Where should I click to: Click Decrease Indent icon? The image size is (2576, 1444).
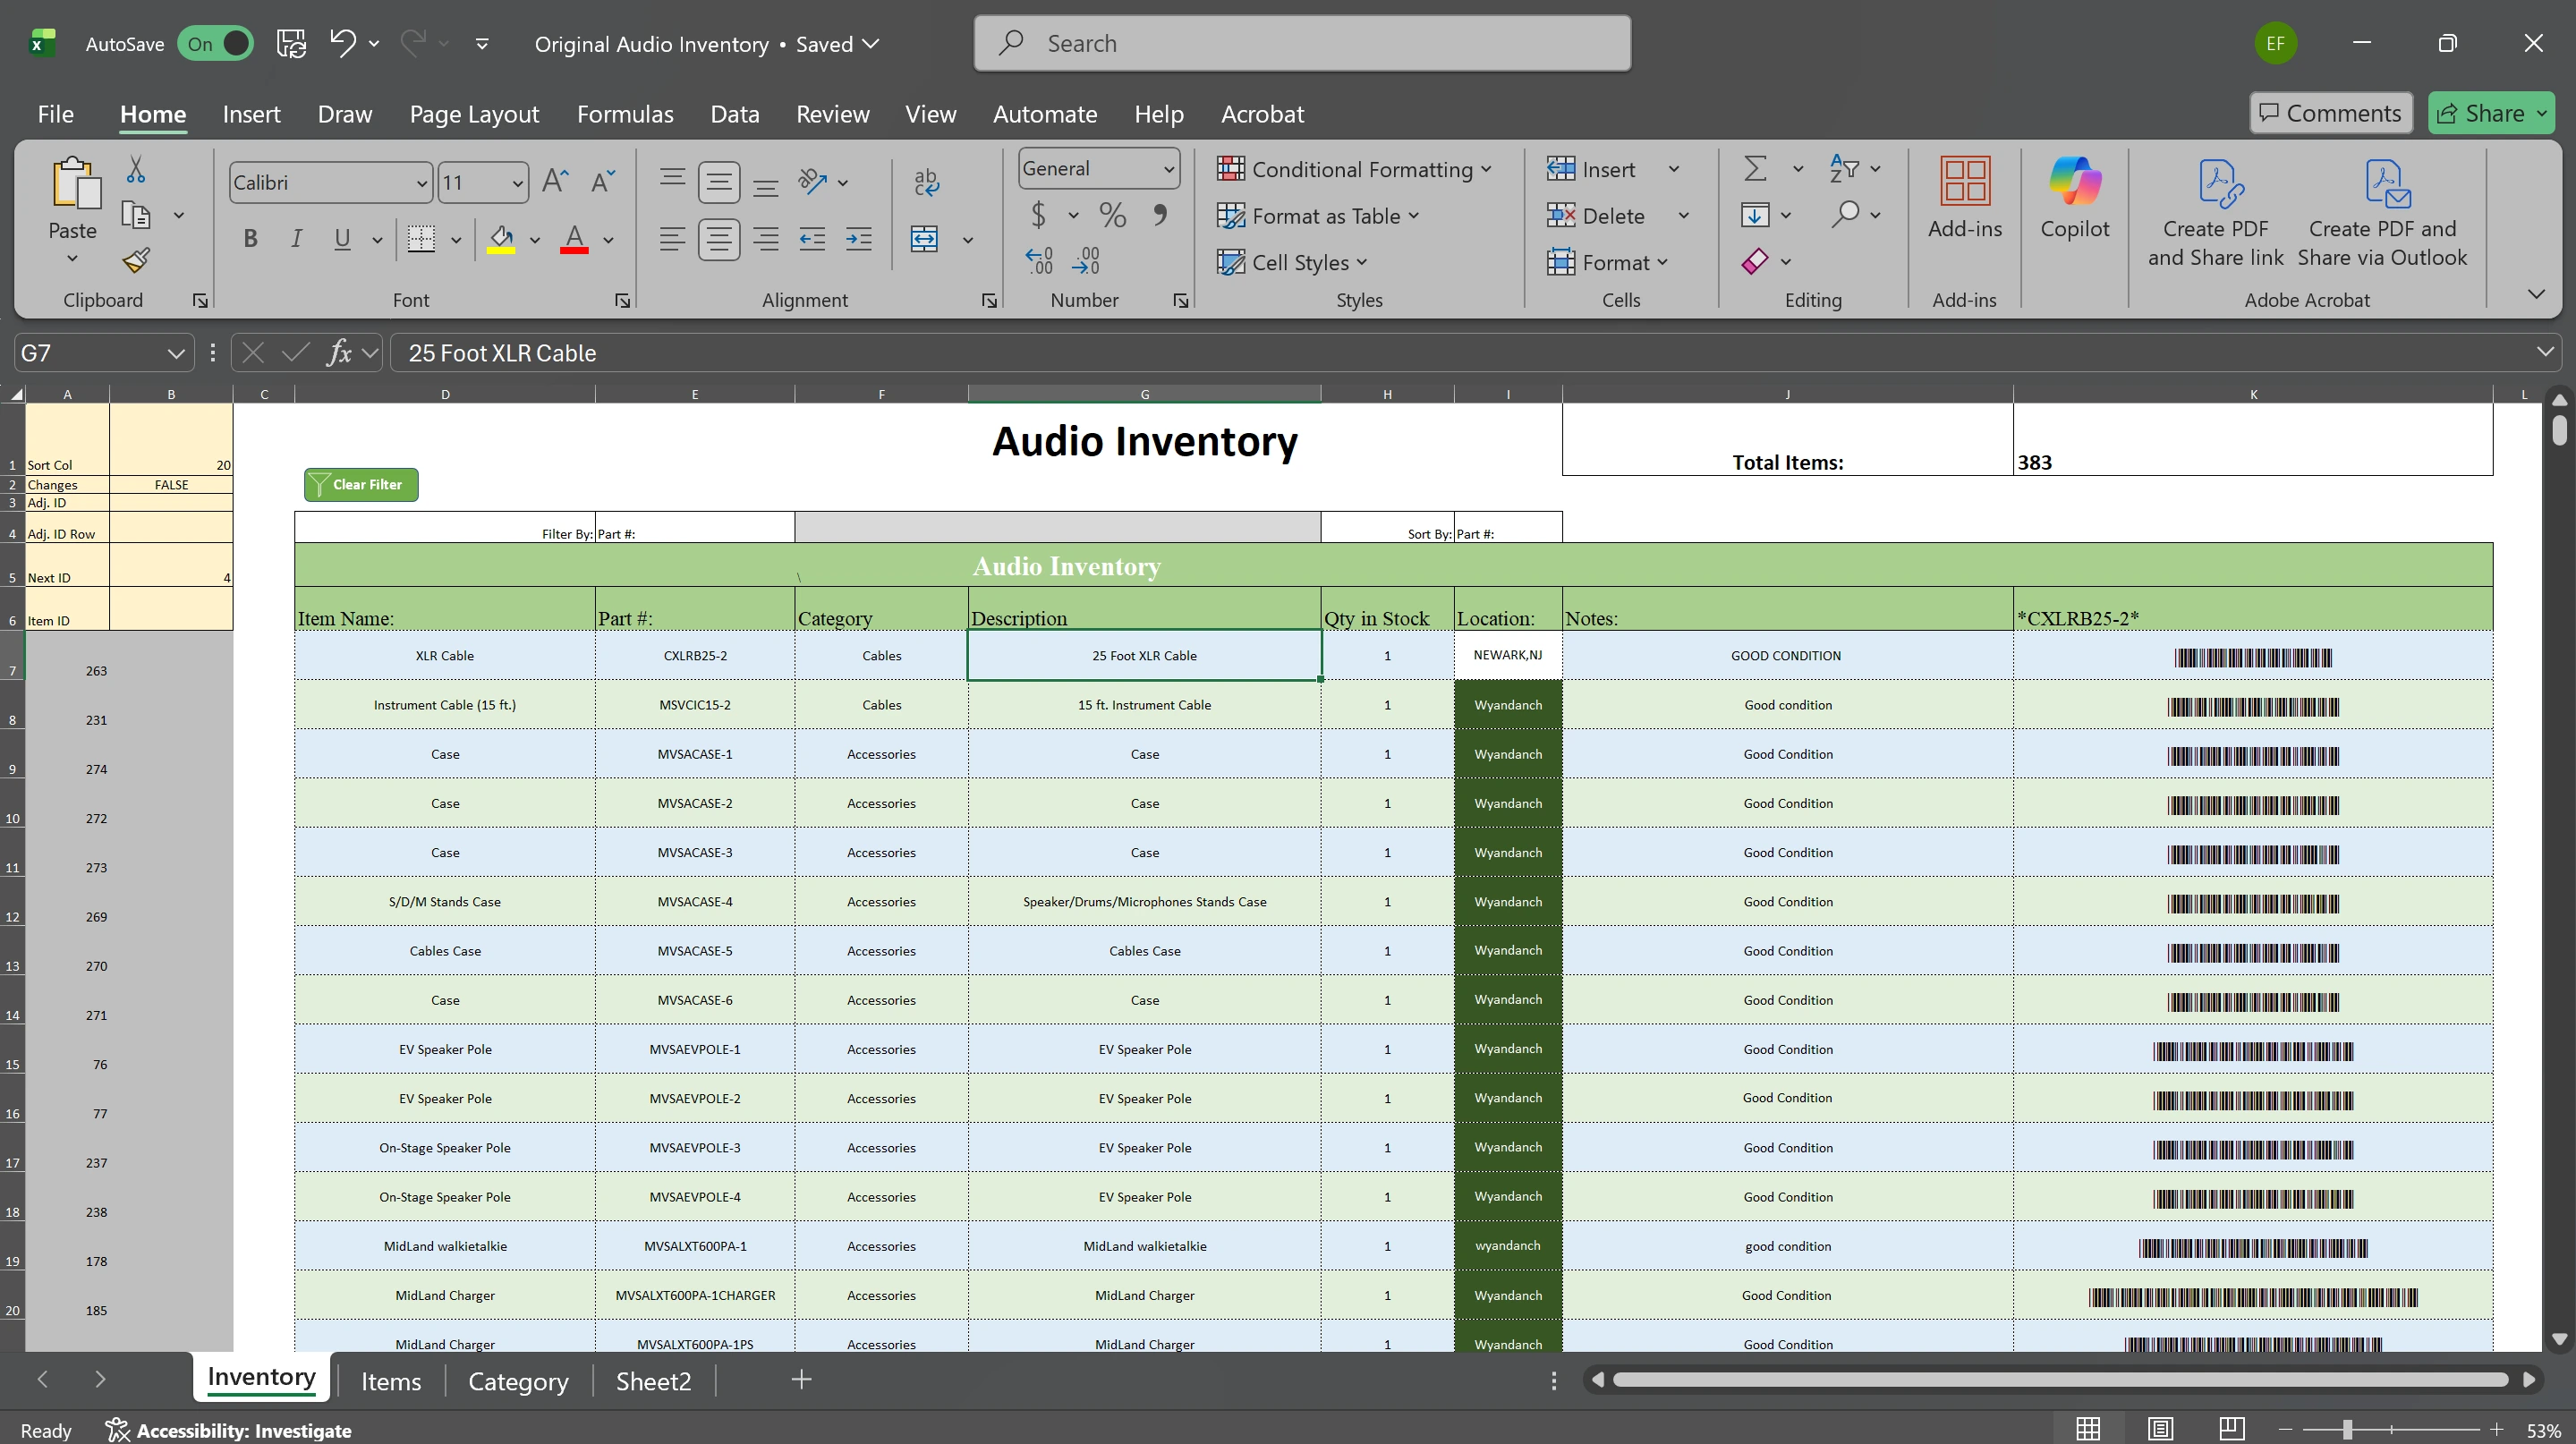812,239
